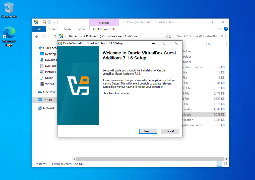Click the VirtualBox icon in the address bar
This screenshot has height=180, width=255.
[x=61, y=36]
